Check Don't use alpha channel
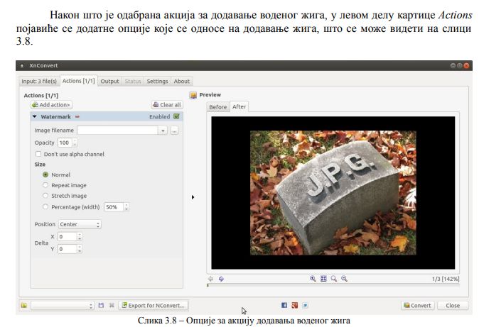Image resolution: width=479 pixels, height=327 pixels. click(x=38, y=154)
